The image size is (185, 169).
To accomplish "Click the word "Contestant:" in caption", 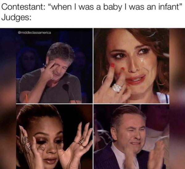I will 23,7.
